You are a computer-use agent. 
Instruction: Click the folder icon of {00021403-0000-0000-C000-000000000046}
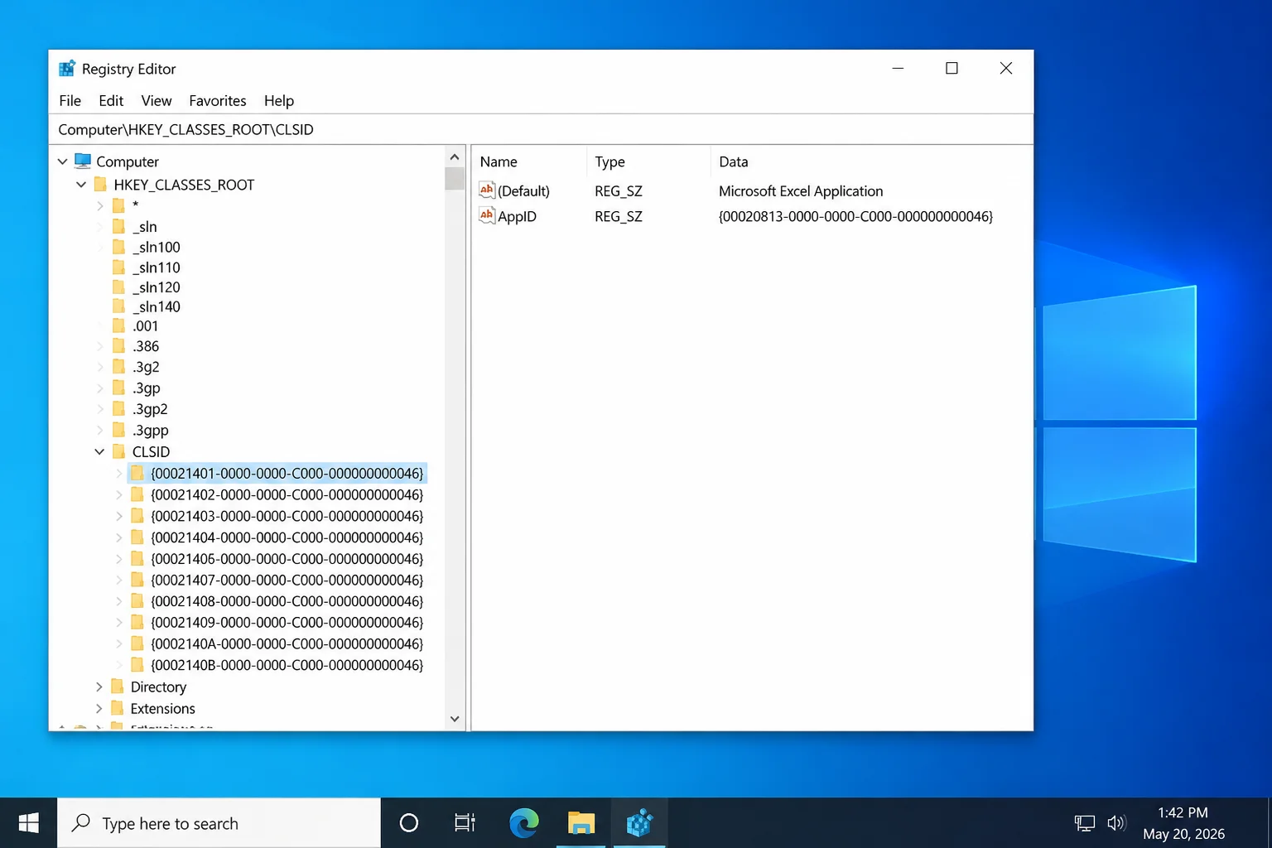click(137, 516)
